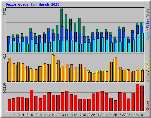Click the y-axis value 415
Image resolution: width=151 pixels, height=118 pixels.
(4, 56)
